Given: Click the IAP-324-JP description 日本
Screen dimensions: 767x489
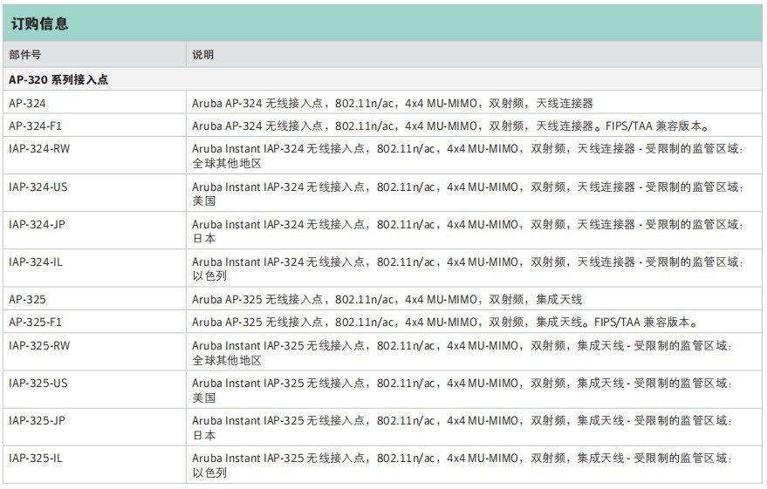Looking at the screenshot, I should (x=468, y=232).
